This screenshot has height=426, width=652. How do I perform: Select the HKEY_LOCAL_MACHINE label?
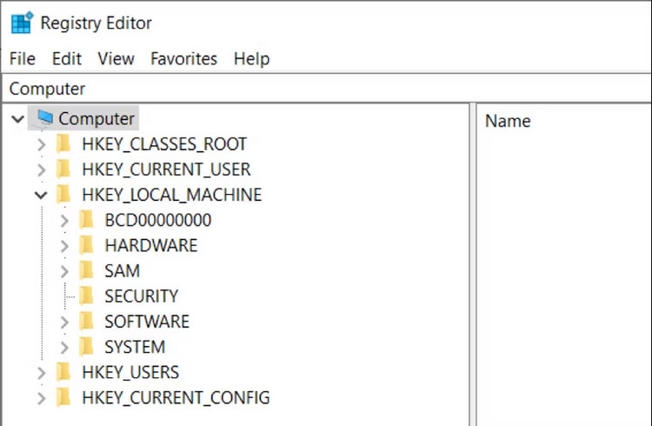[172, 195]
